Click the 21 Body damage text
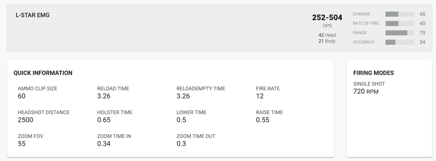Viewport: 436px width, 161px height. point(327,41)
